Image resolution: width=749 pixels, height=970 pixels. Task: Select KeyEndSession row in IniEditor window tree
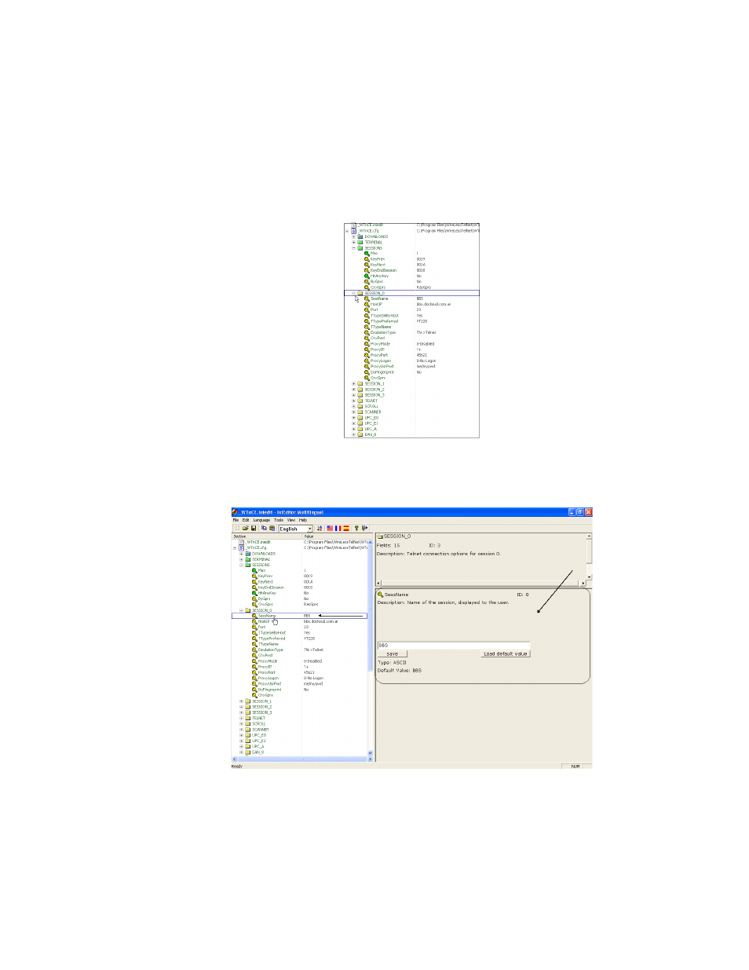coord(299,587)
